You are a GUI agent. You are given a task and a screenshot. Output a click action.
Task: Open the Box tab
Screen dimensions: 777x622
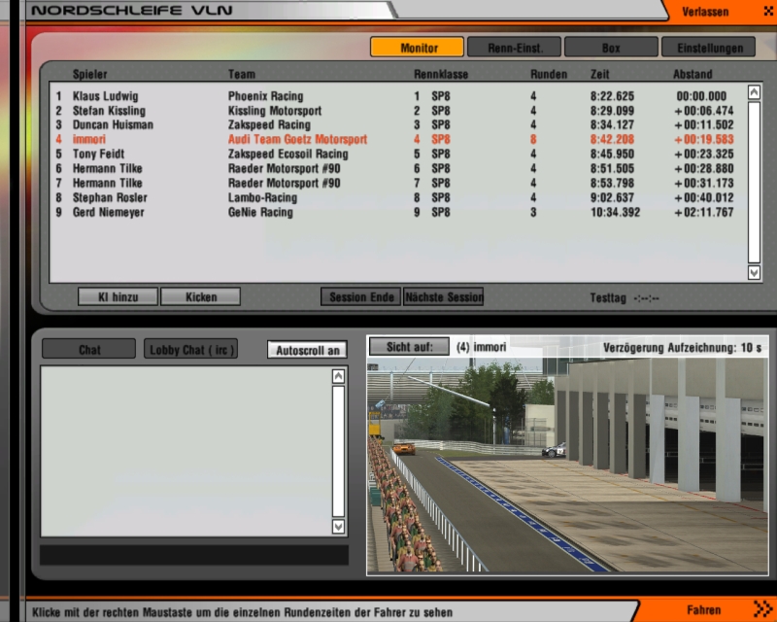point(611,47)
